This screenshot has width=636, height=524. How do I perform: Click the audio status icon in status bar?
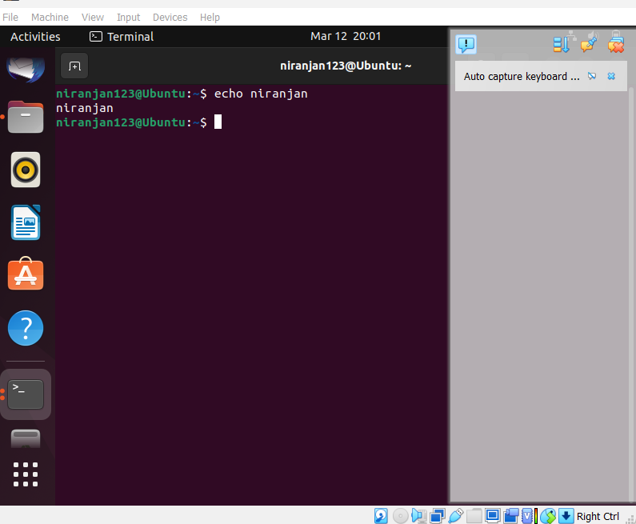point(418,516)
